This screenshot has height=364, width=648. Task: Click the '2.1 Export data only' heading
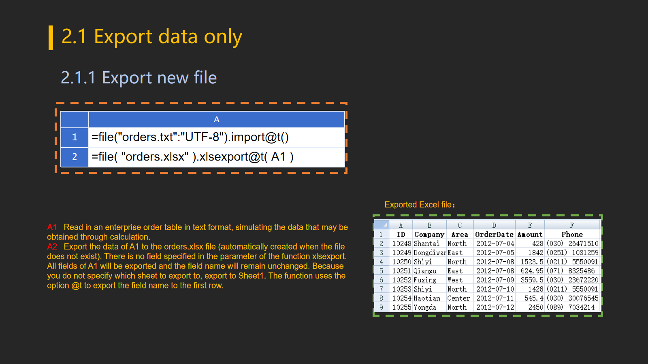click(152, 37)
